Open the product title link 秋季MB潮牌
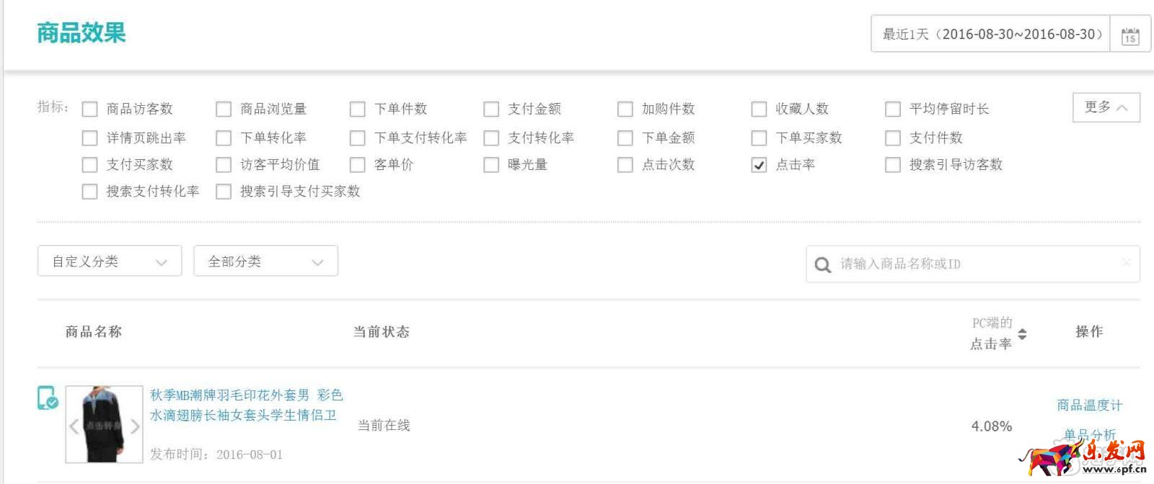Image resolution: width=1154 pixels, height=484 pixels. pyautogui.click(x=247, y=405)
